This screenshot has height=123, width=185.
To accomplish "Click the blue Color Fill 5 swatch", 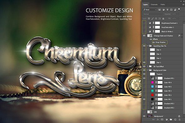I will [x=152, y=87].
